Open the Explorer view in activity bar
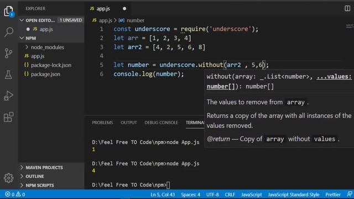The height and width of the screenshot is (199, 354). pyautogui.click(x=9, y=11)
